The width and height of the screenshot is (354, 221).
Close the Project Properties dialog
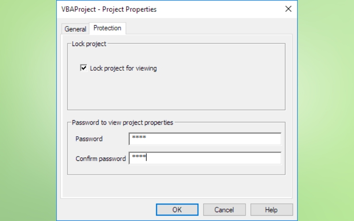tap(288, 9)
